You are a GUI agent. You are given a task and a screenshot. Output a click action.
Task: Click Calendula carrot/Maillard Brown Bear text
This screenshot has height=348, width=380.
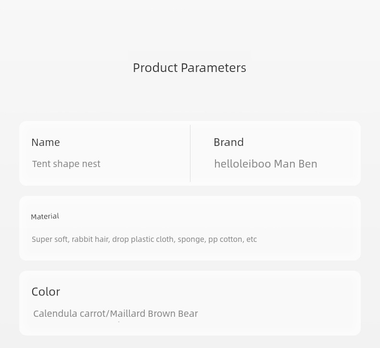115,313
